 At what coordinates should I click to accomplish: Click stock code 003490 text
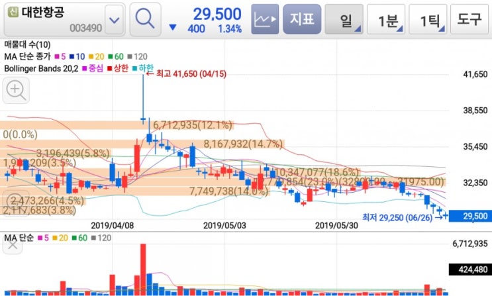[85, 28]
